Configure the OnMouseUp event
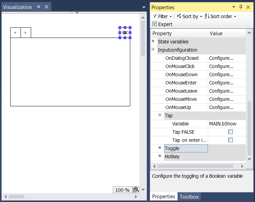This screenshot has width=255, height=202. point(227,108)
